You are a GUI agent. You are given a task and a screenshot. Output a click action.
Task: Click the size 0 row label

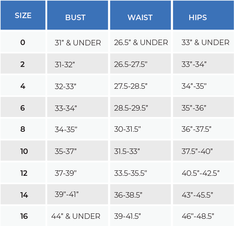coord(23,43)
